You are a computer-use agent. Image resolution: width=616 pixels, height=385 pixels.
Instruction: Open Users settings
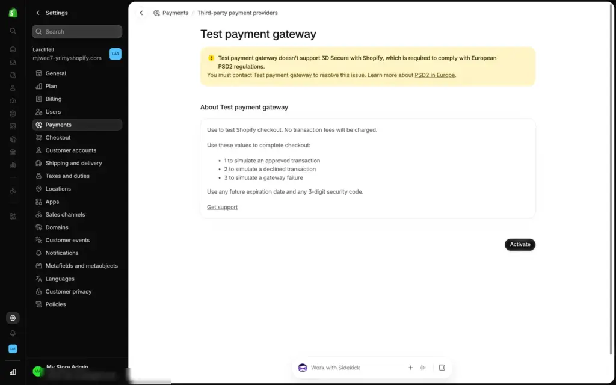pyautogui.click(x=77, y=112)
